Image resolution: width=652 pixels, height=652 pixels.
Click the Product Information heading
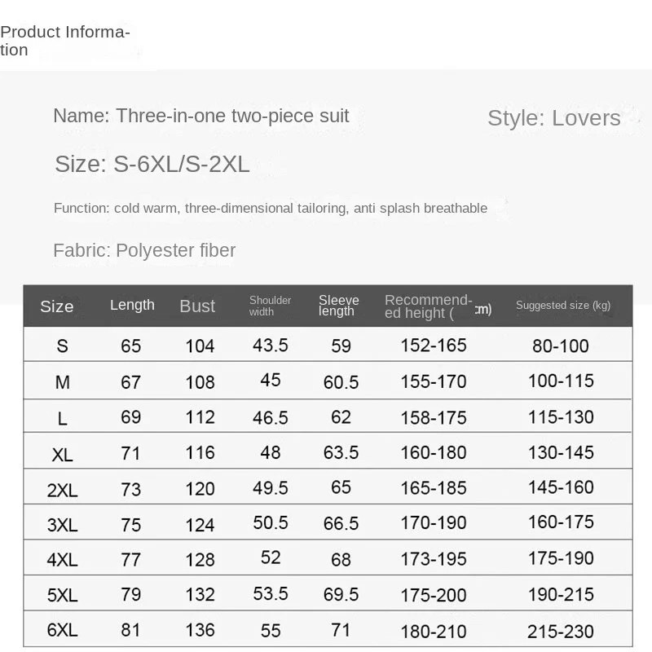click(65, 41)
